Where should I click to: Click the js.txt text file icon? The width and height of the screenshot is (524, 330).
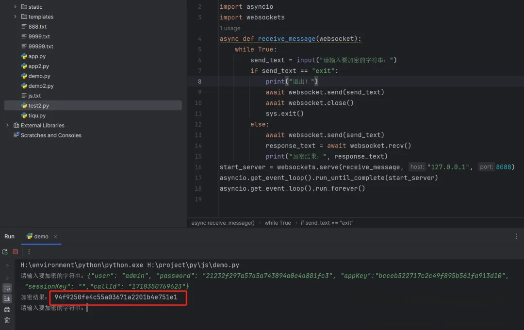pyautogui.click(x=24, y=96)
